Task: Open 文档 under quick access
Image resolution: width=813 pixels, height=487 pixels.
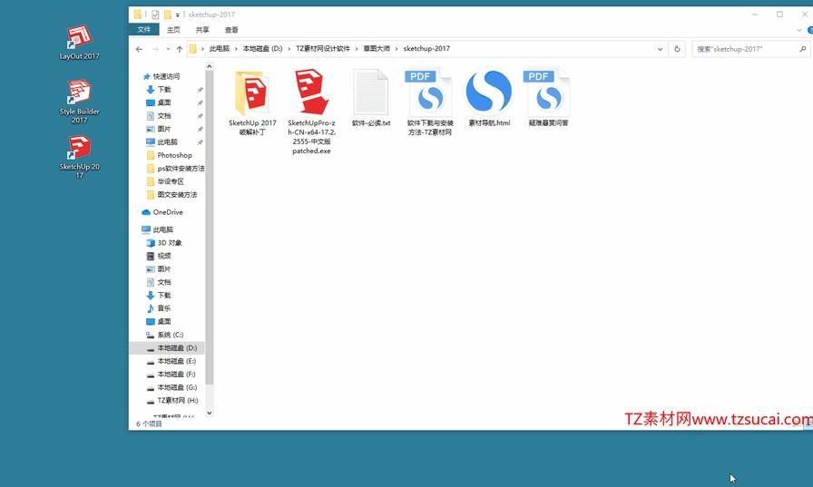Action: tap(164, 116)
